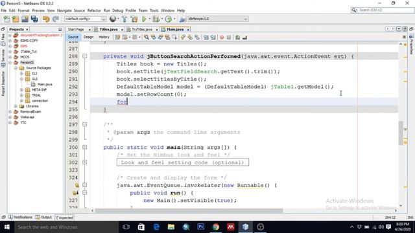Image resolution: width=415 pixels, height=233 pixels.
Task: Create a New Project from toolbar
Action: coord(16,19)
